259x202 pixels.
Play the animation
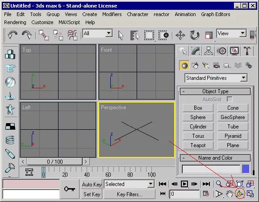point(184,184)
